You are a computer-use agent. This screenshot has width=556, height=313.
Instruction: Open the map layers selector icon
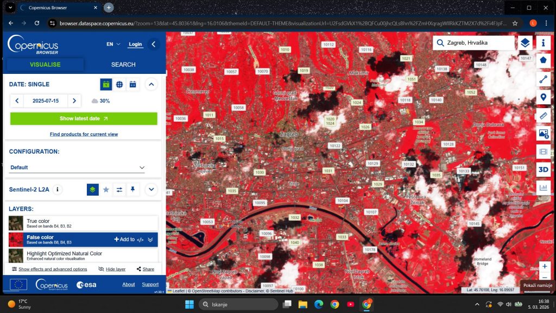[525, 43]
